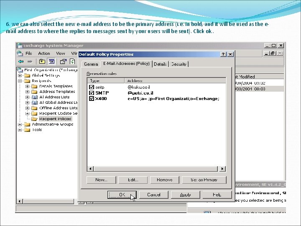Confirm the dialog with OK
The image size is (301, 226).
click(122, 195)
